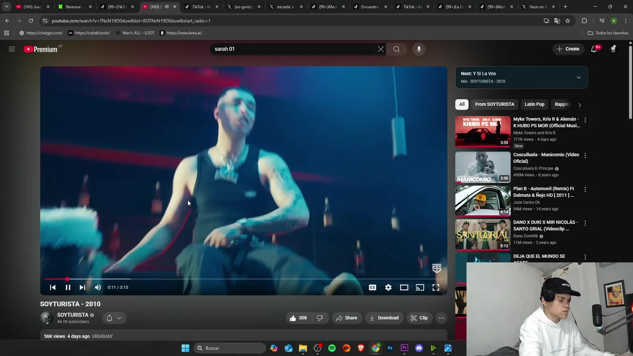Open options for SANTO GRIAL video
The width and height of the screenshot is (633, 356).
(x=585, y=223)
